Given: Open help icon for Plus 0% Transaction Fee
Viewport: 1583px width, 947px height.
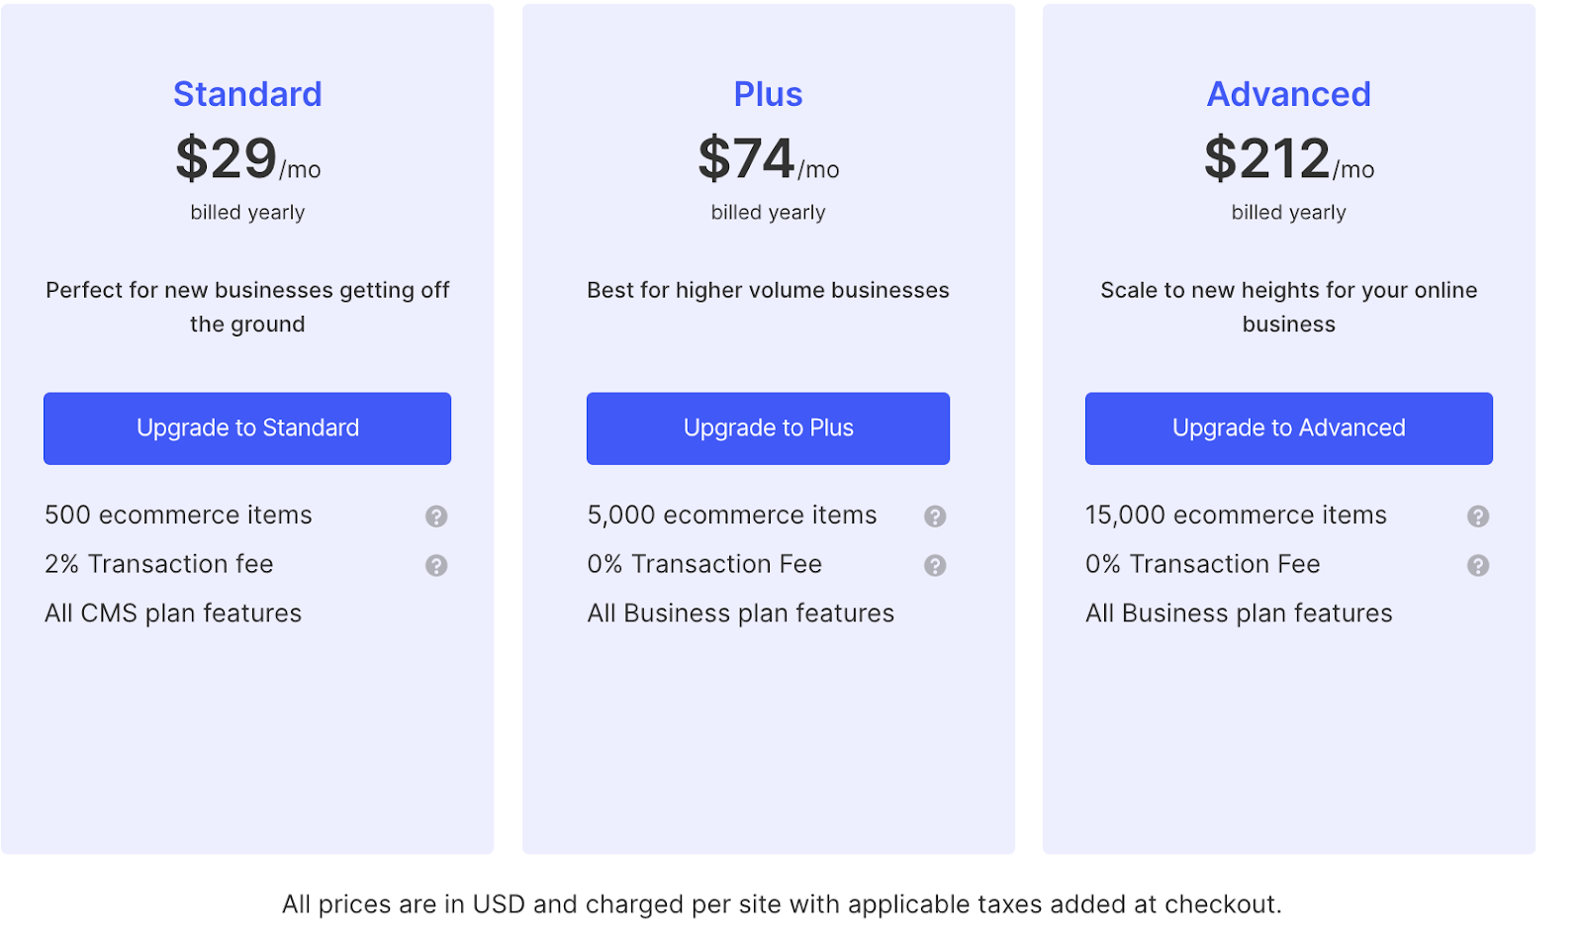Looking at the screenshot, I should 935,565.
